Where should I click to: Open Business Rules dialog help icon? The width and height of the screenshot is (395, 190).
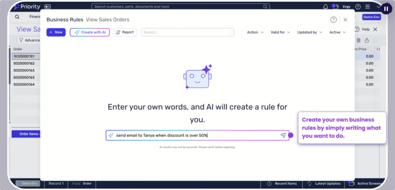(334, 20)
